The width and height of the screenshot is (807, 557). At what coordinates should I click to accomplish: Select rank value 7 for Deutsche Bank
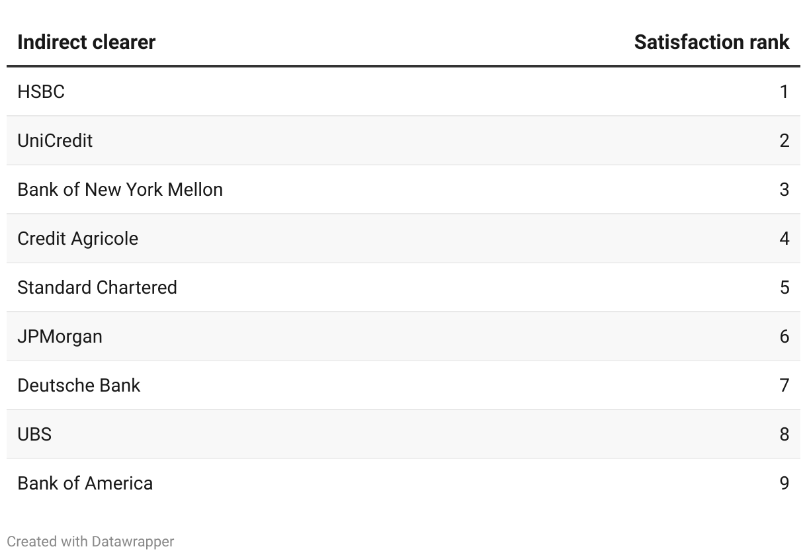[784, 385]
